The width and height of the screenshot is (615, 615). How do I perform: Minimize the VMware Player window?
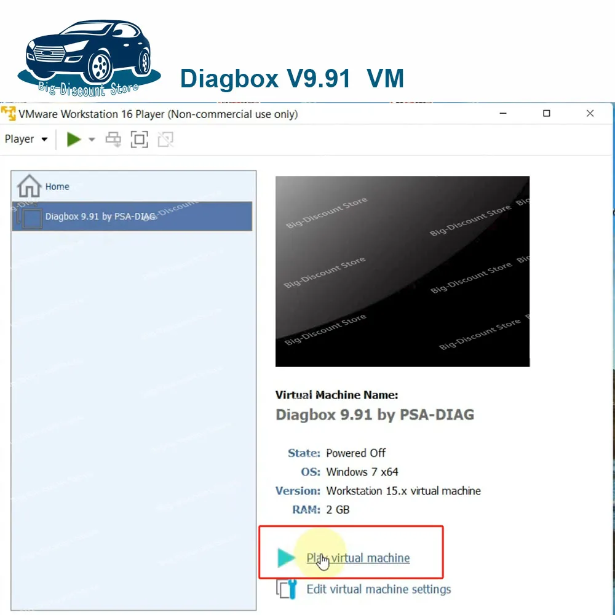click(503, 113)
